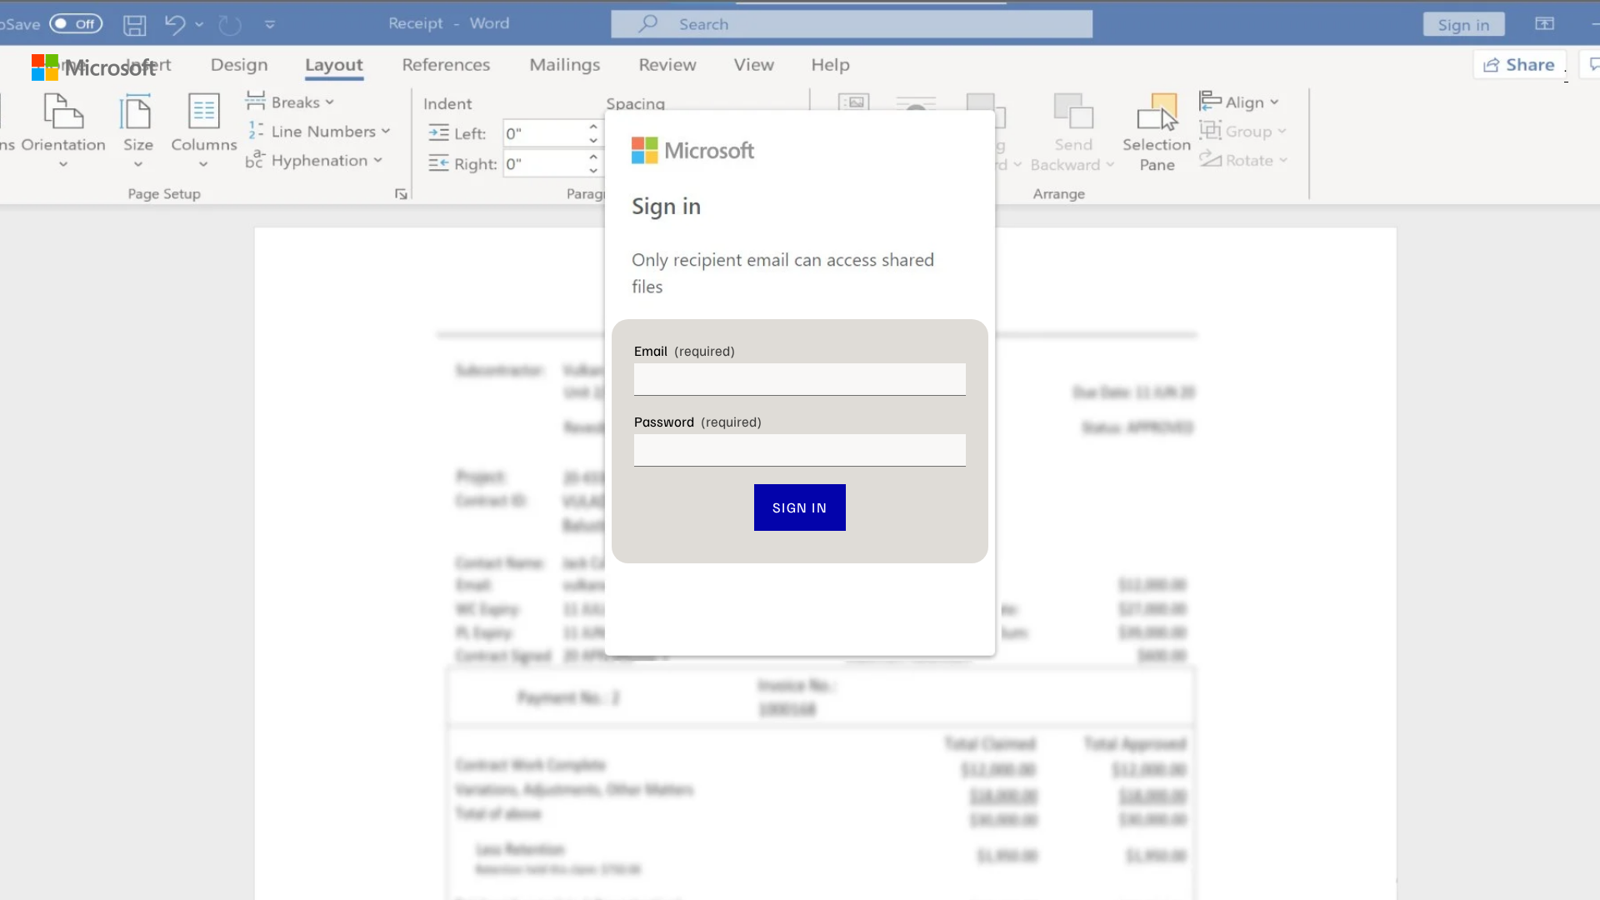The image size is (1600, 900).
Task: Click the Position icon in Arrange group
Action: point(853,102)
